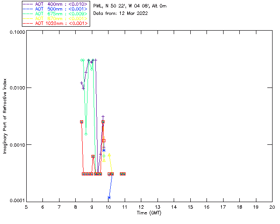This screenshot has width=280, height=224.
Task: Click the AOT 400nm legend entry
Action: point(56,4)
